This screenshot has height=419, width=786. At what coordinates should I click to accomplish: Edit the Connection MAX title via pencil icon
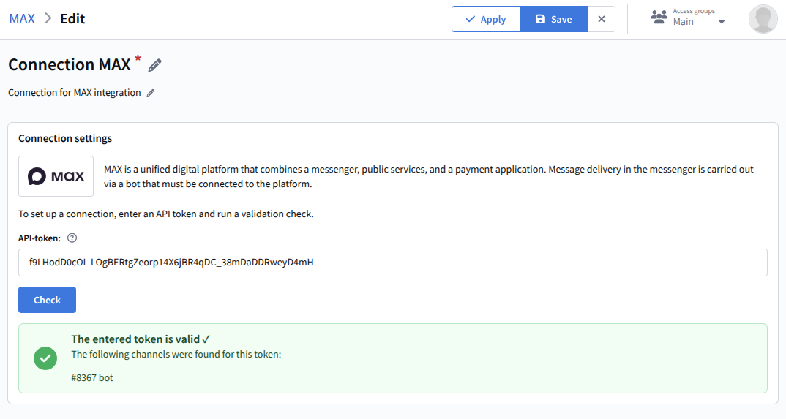(x=154, y=66)
